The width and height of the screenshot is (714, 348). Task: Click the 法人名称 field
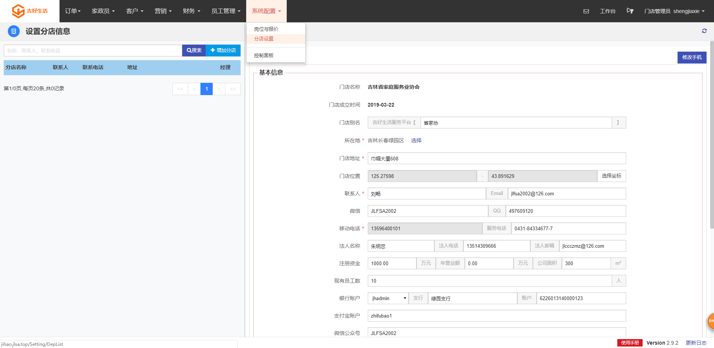[x=401, y=246]
